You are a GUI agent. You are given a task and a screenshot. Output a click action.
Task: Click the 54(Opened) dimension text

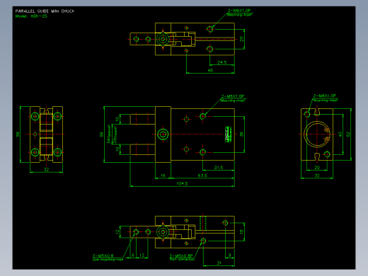(108, 134)
